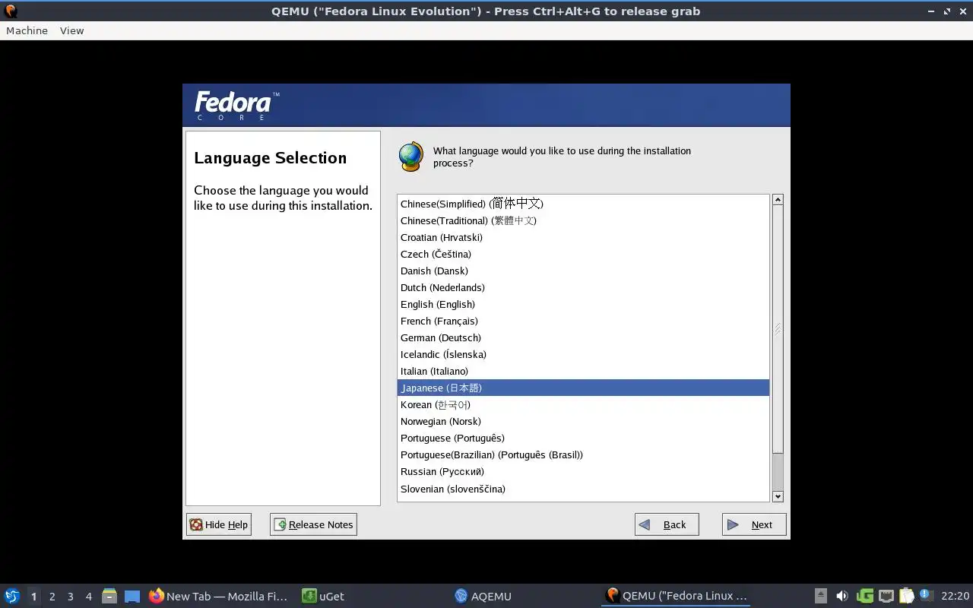Switch to uGet in taskbar
The image size is (973, 608).
tap(323, 596)
